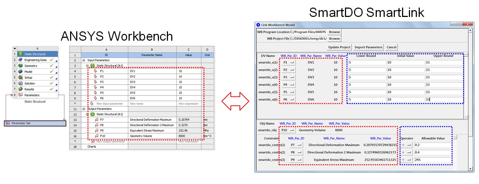Click the Setup cell icon
479x184 pixels.
[21, 77]
